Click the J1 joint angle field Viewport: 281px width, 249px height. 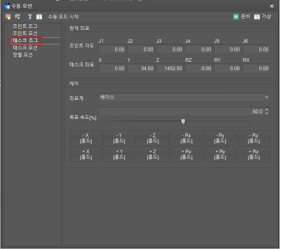(x=112, y=49)
